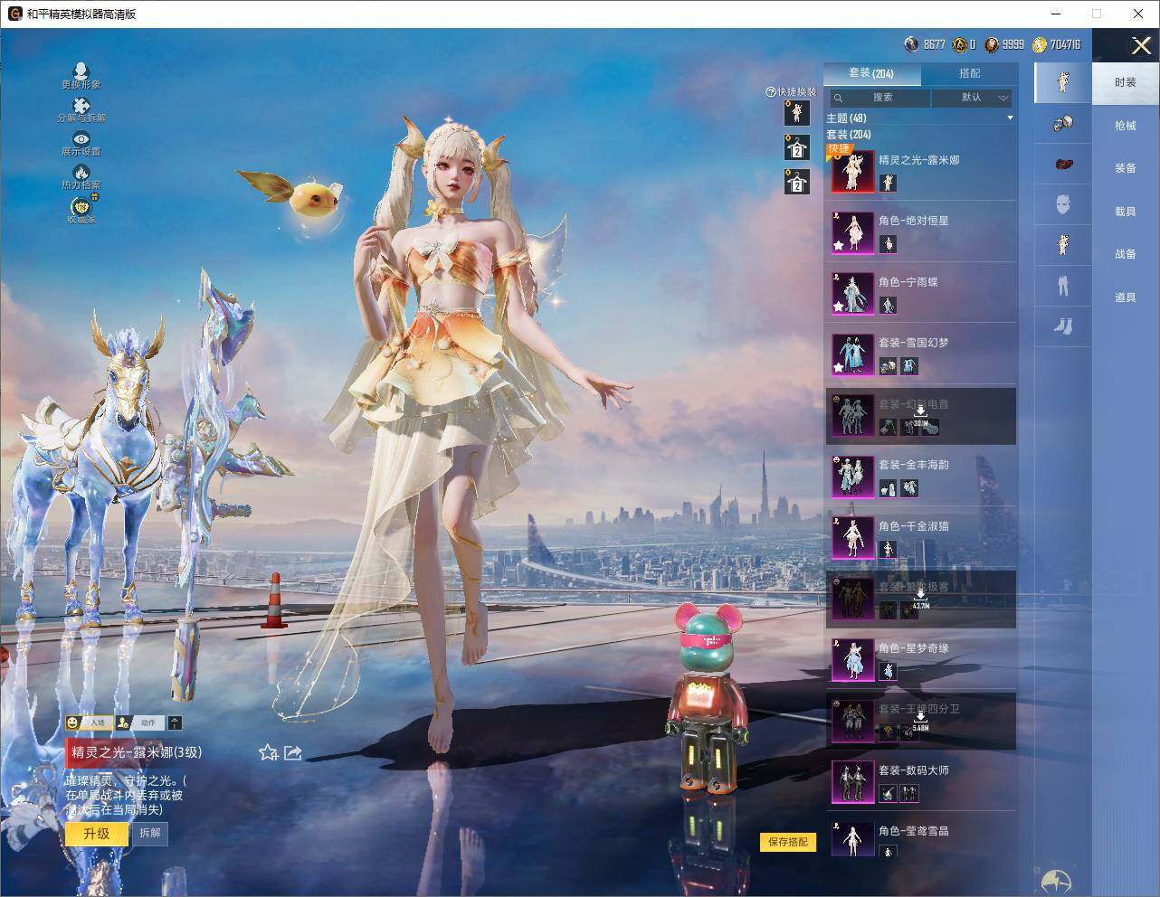The height and width of the screenshot is (897, 1160).
Task: Select the first quick-change outfit slot
Action: (x=796, y=113)
